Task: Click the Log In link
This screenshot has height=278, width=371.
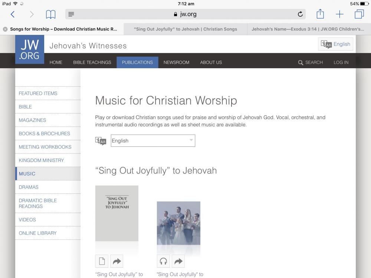Action: (x=341, y=62)
